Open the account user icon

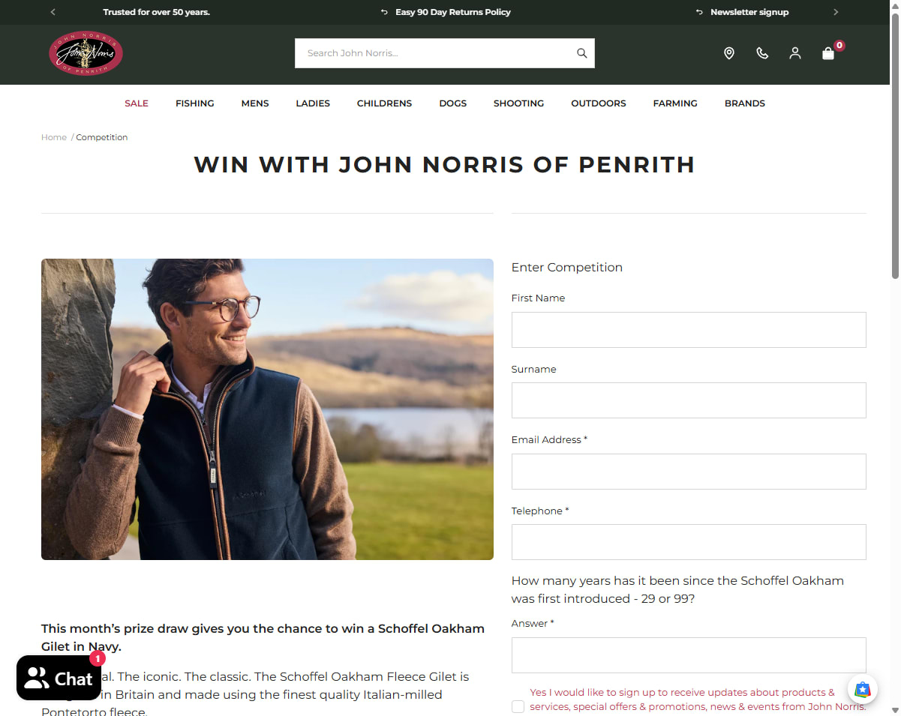coord(795,53)
